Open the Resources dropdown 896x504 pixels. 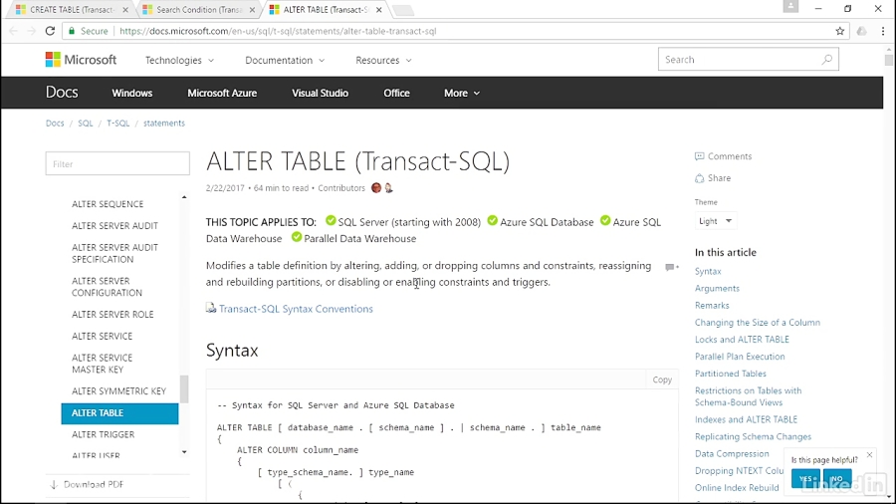383,60
